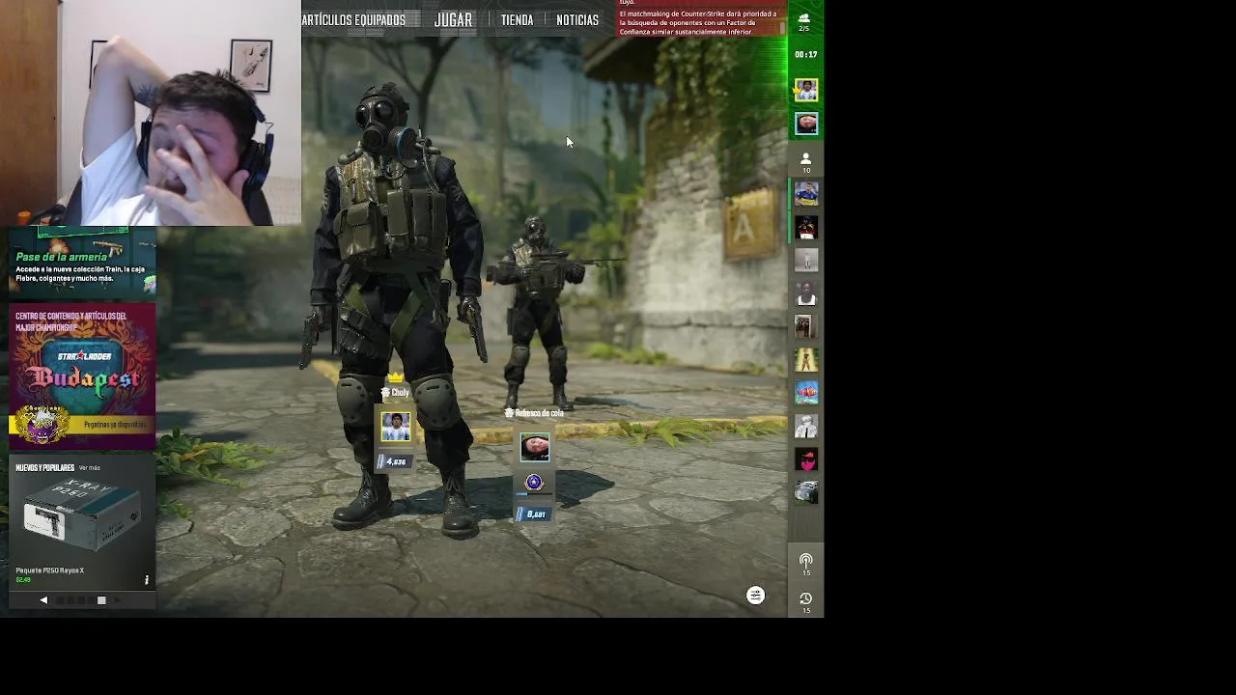The image size is (1236, 695).
Task: Select friend avatar with blue-yellow jersey
Action: click(x=806, y=194)
